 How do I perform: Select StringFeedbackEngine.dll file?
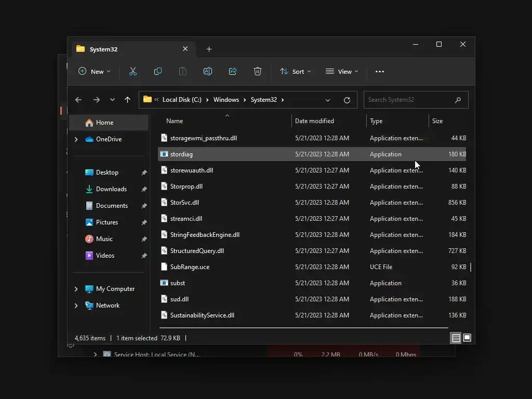312,235
